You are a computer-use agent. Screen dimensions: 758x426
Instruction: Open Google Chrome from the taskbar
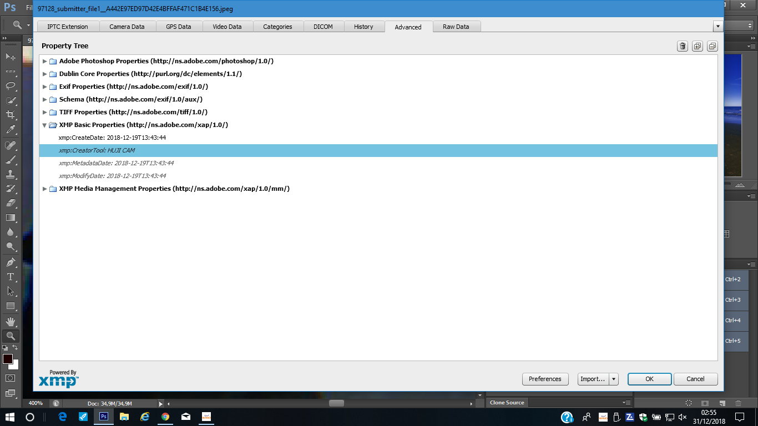(165, 417)
